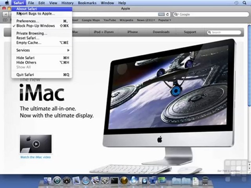The width and height of the screenshot is (251, 188).
Task: Choose Private Browsing menu item
Action: (x=42, y=33)
